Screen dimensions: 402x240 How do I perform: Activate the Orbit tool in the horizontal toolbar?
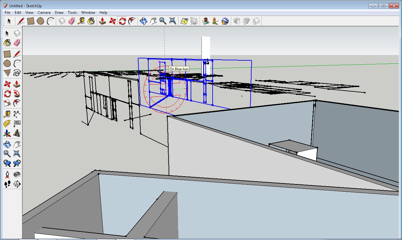[x=144, y=21]
